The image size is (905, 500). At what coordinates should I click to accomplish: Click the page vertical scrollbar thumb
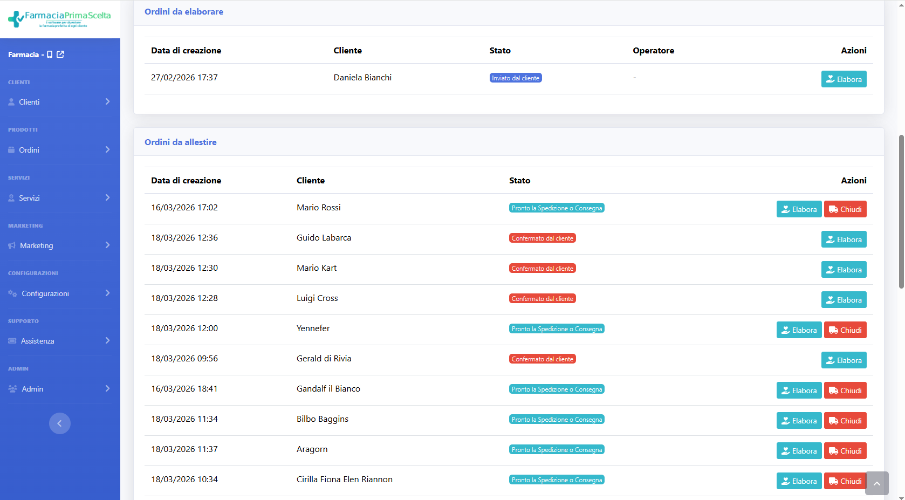901,210
